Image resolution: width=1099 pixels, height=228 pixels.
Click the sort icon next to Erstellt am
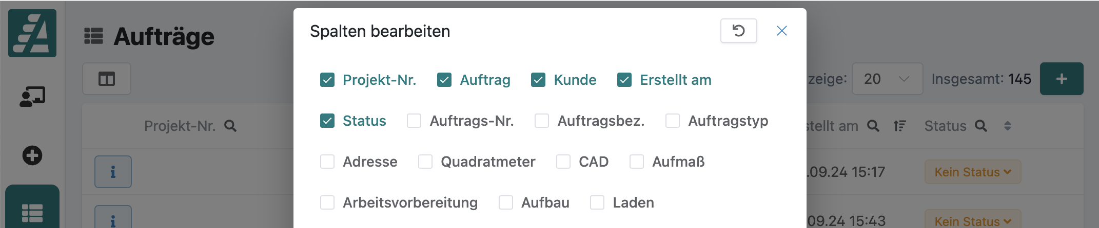[899, 126]
